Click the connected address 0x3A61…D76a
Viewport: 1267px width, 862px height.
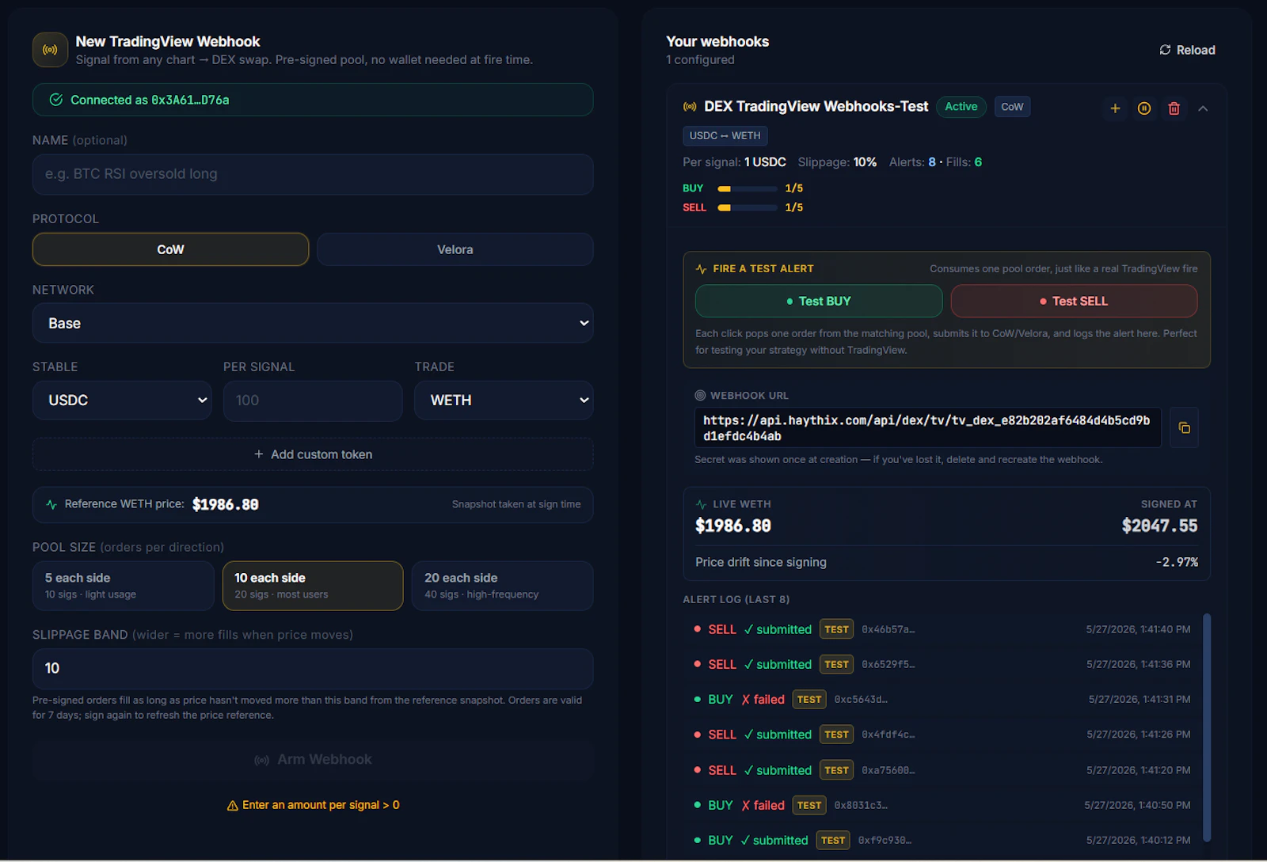[x=190, y=101]
